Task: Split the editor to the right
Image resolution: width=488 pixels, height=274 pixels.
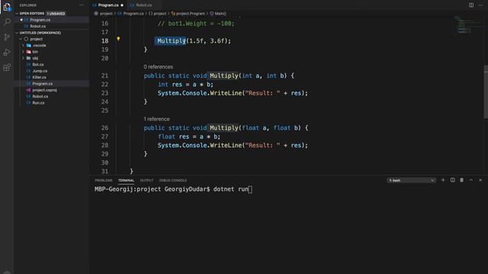Action: coord(471,5)
